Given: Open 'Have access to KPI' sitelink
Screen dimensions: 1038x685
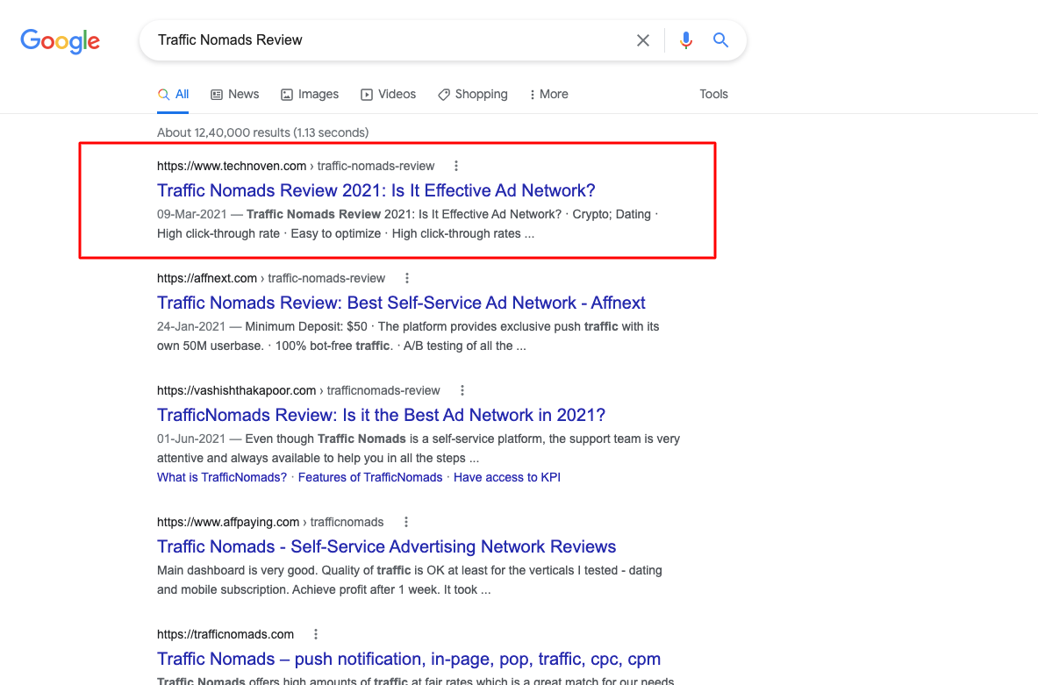Looking at the screenshot, I should pos(506,477).
